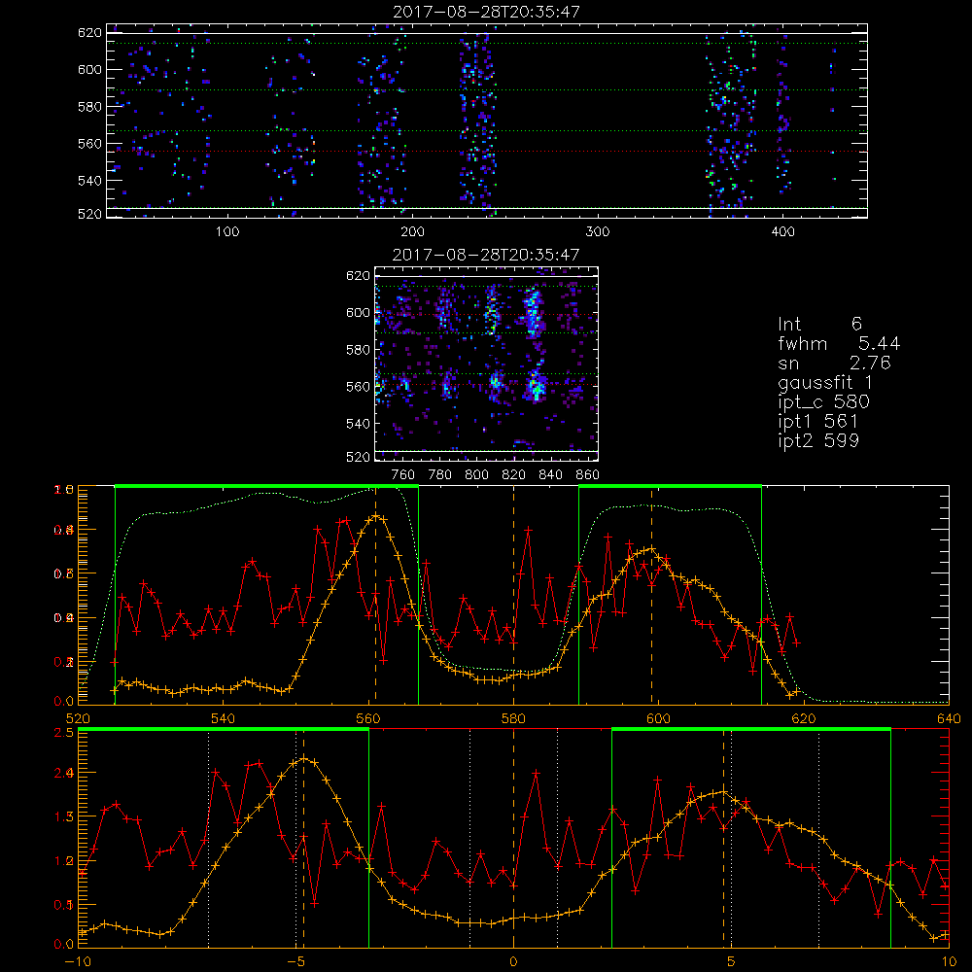Image resolution: width=972 pixels, height=972 pixels.
Task: Click x-axis label 640 of profile plot
Action: click(949, 719)
